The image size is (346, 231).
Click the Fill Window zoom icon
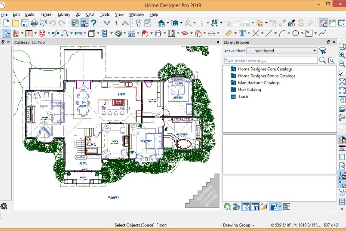(342, 82)
